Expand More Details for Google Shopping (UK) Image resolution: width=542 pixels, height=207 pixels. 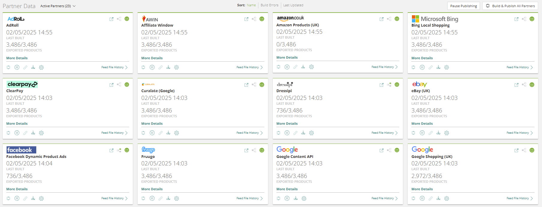coord(422,189)
